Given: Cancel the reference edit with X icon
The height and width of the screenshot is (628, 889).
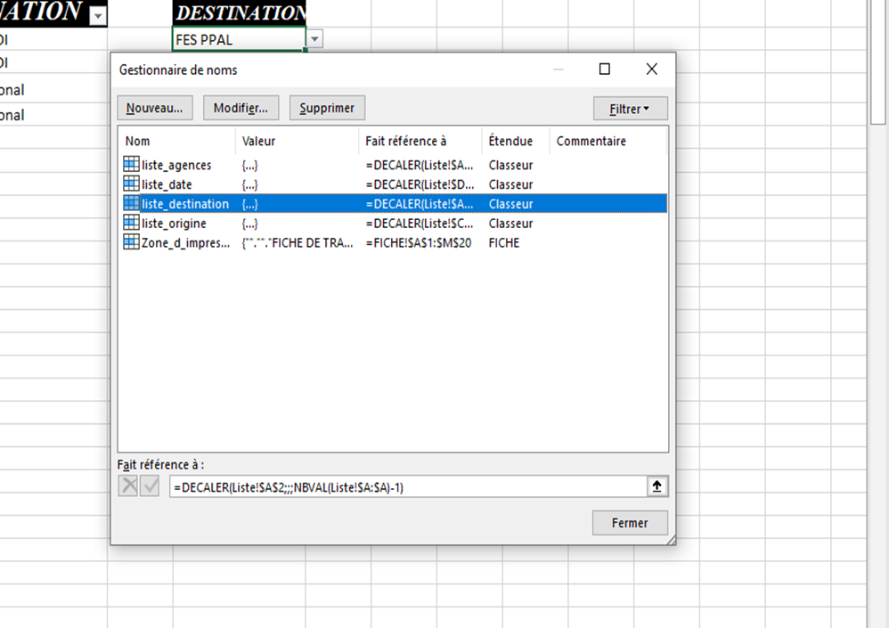Looking at the screenshot, I should 128,486.
